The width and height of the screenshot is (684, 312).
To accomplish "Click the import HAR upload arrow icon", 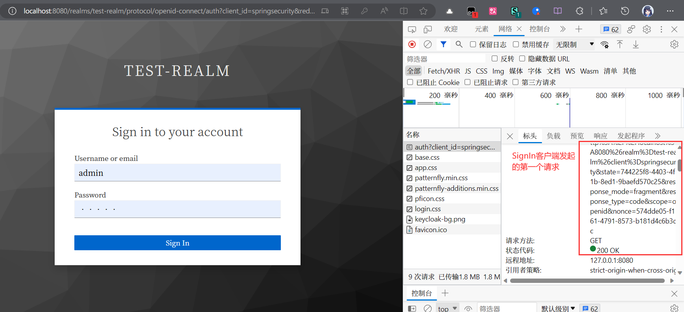I will tap(620, 44).
